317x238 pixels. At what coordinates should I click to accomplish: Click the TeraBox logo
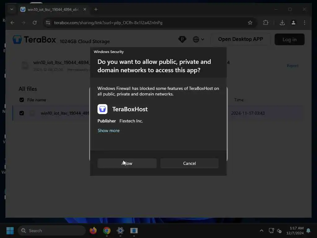(x=34, y=39)
